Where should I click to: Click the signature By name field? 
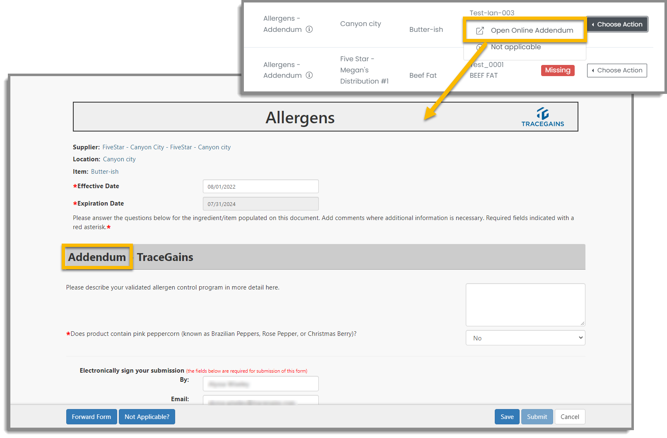pos(261,384)
